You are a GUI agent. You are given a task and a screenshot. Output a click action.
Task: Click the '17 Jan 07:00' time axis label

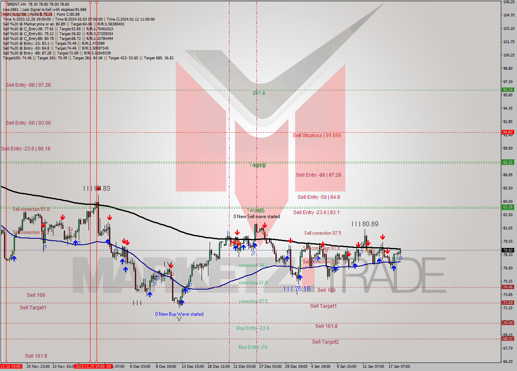[x=399, y=367]
